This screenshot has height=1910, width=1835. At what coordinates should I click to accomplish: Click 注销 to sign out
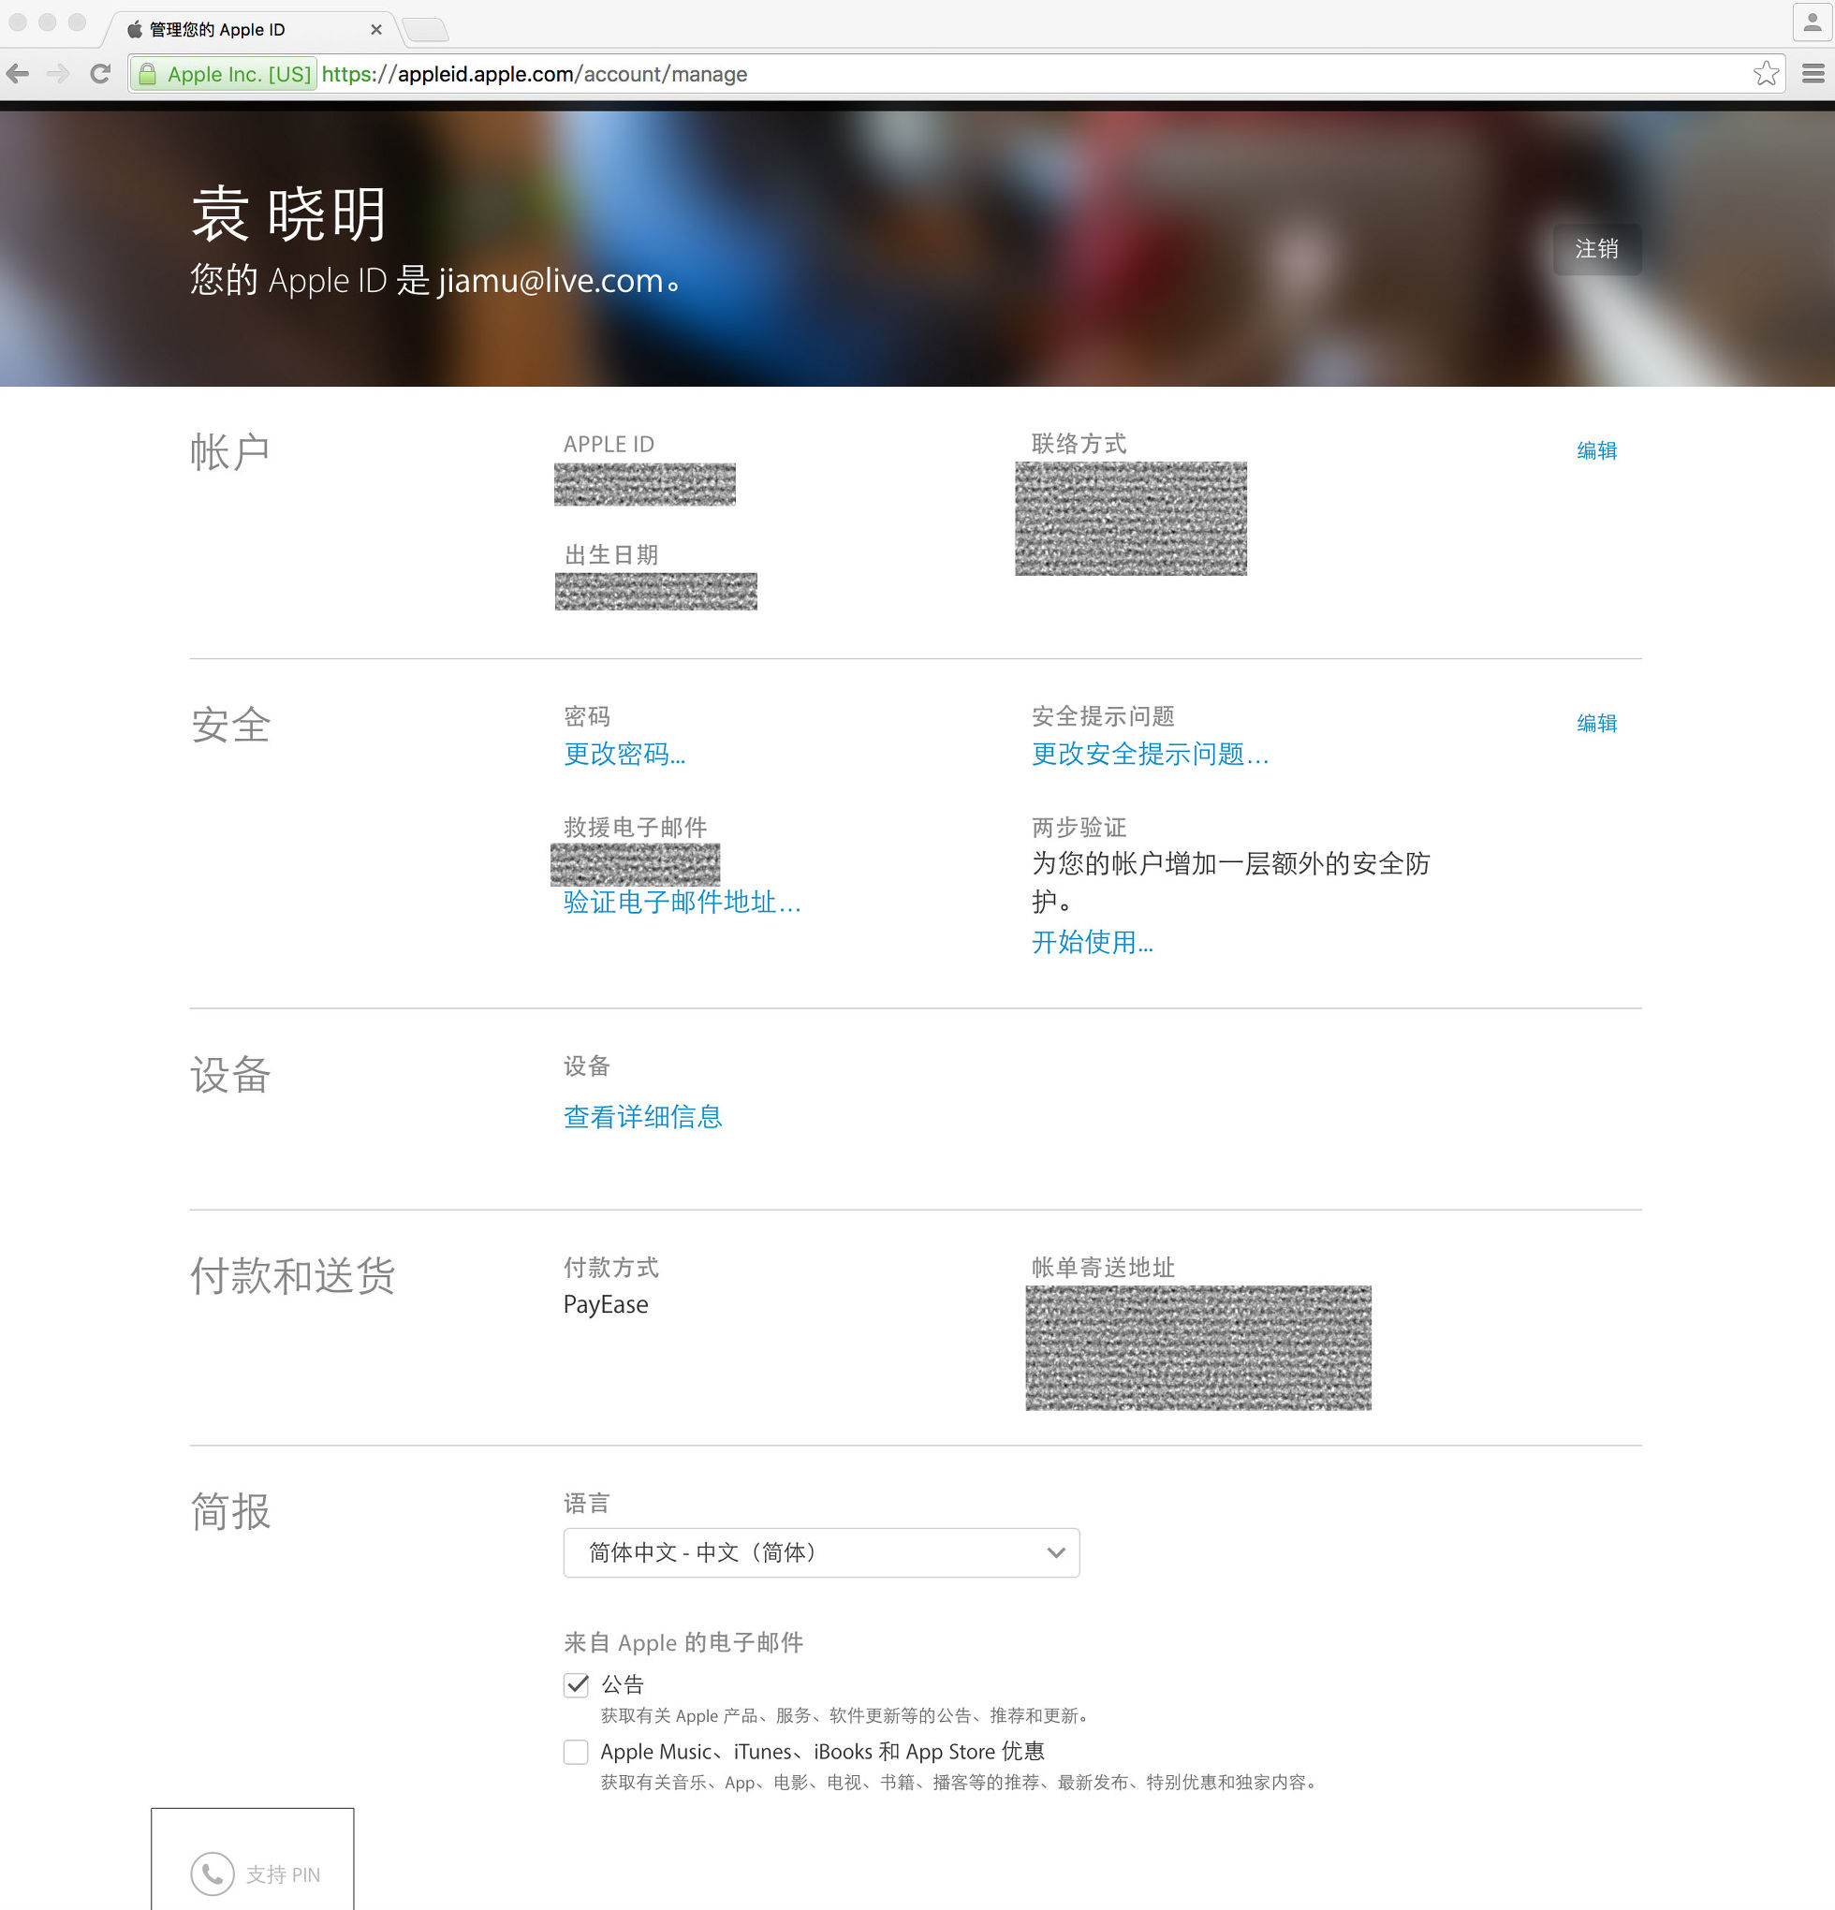tap(1596, 250)
